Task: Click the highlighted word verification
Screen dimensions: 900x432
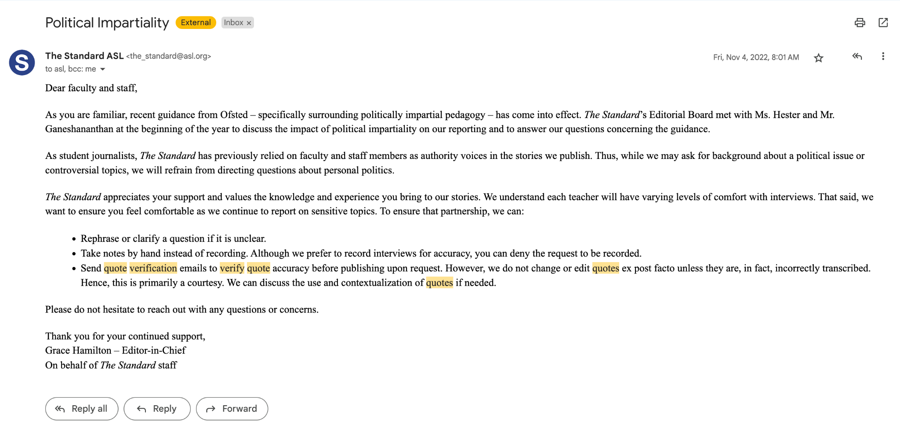Action: pyautogui.click(x=153, y=268)
